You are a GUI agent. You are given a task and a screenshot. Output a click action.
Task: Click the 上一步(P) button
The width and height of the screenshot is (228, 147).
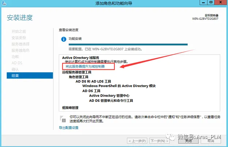[137, 141]
